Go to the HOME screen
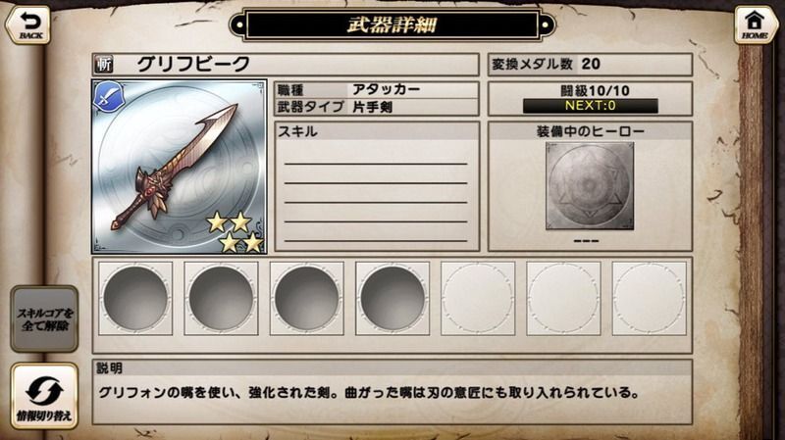Screen dimensions: 785x440 [x=756, y=25]
